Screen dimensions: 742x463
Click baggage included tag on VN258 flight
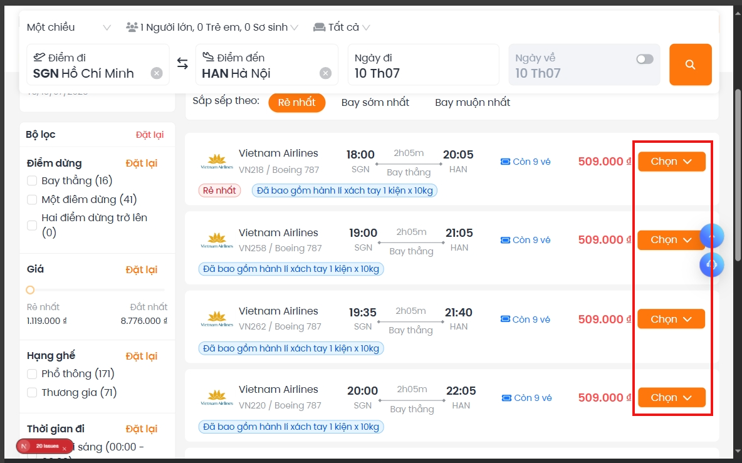point(291,269)
